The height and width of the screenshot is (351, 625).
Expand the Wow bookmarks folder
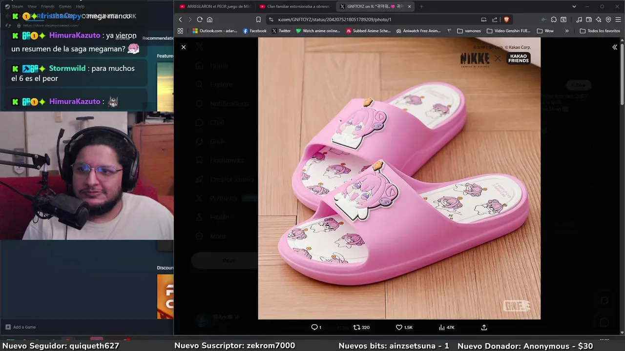(x=545, y=31)
